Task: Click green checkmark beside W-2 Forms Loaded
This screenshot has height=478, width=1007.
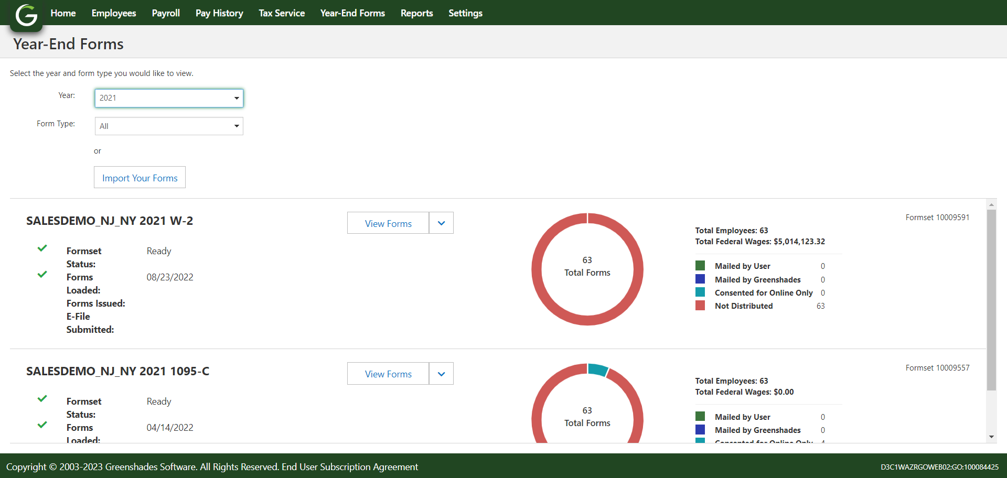Action: click(42, 274)
